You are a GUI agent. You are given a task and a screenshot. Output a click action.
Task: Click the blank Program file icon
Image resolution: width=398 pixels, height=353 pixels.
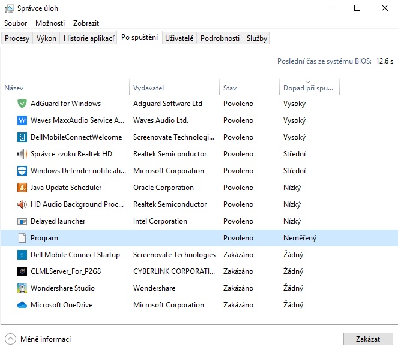pyautogui.click(x=22, y=238)
